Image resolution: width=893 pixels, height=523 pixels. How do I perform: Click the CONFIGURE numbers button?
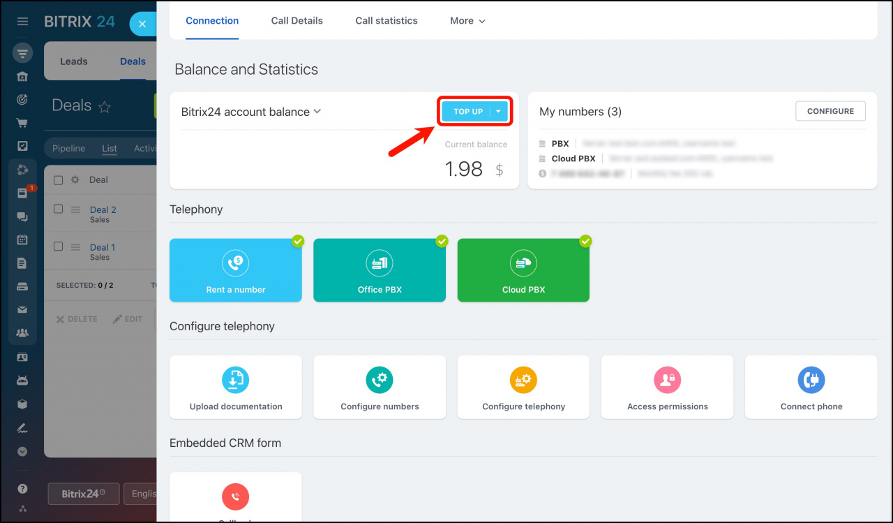click(831, 111)
